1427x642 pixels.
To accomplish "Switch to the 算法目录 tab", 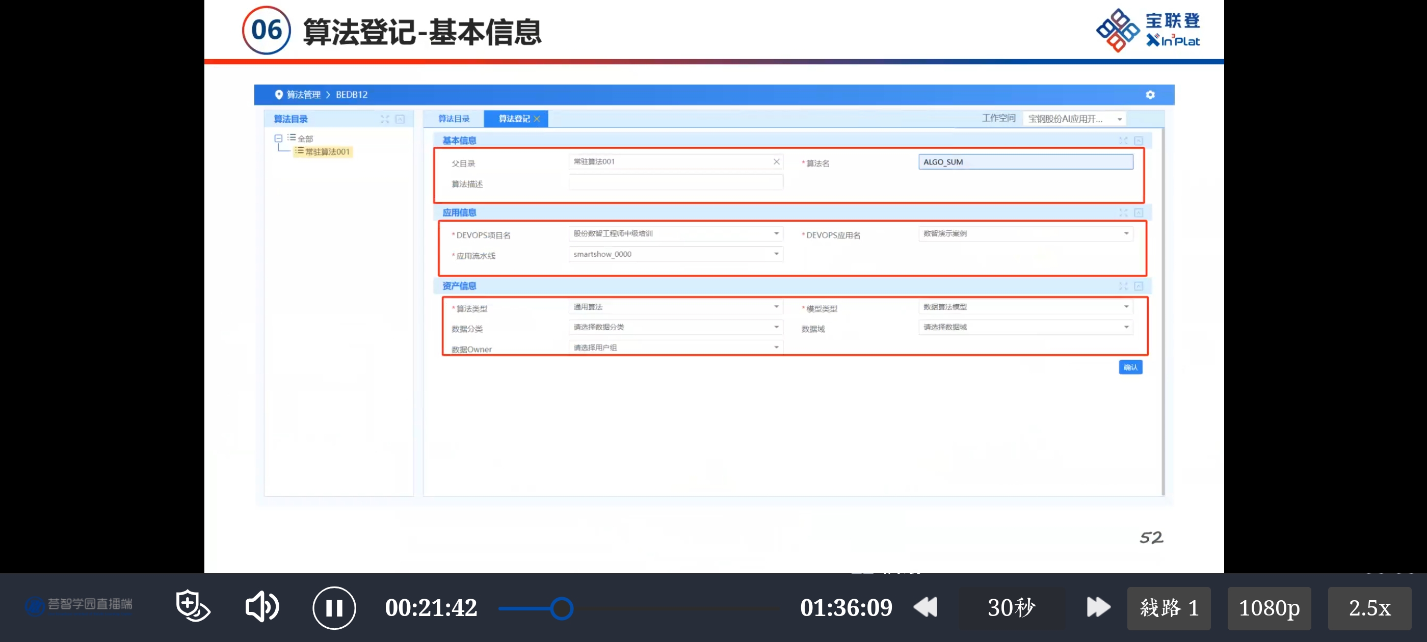I will (x=454, y=119).
